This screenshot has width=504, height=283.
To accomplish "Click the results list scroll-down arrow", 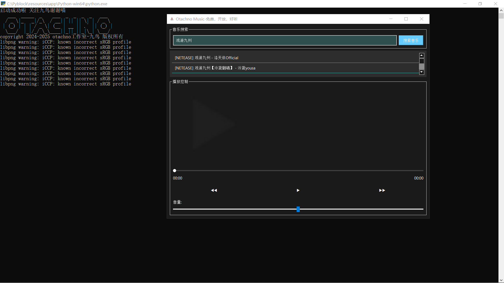I will (x=422, y=72).
